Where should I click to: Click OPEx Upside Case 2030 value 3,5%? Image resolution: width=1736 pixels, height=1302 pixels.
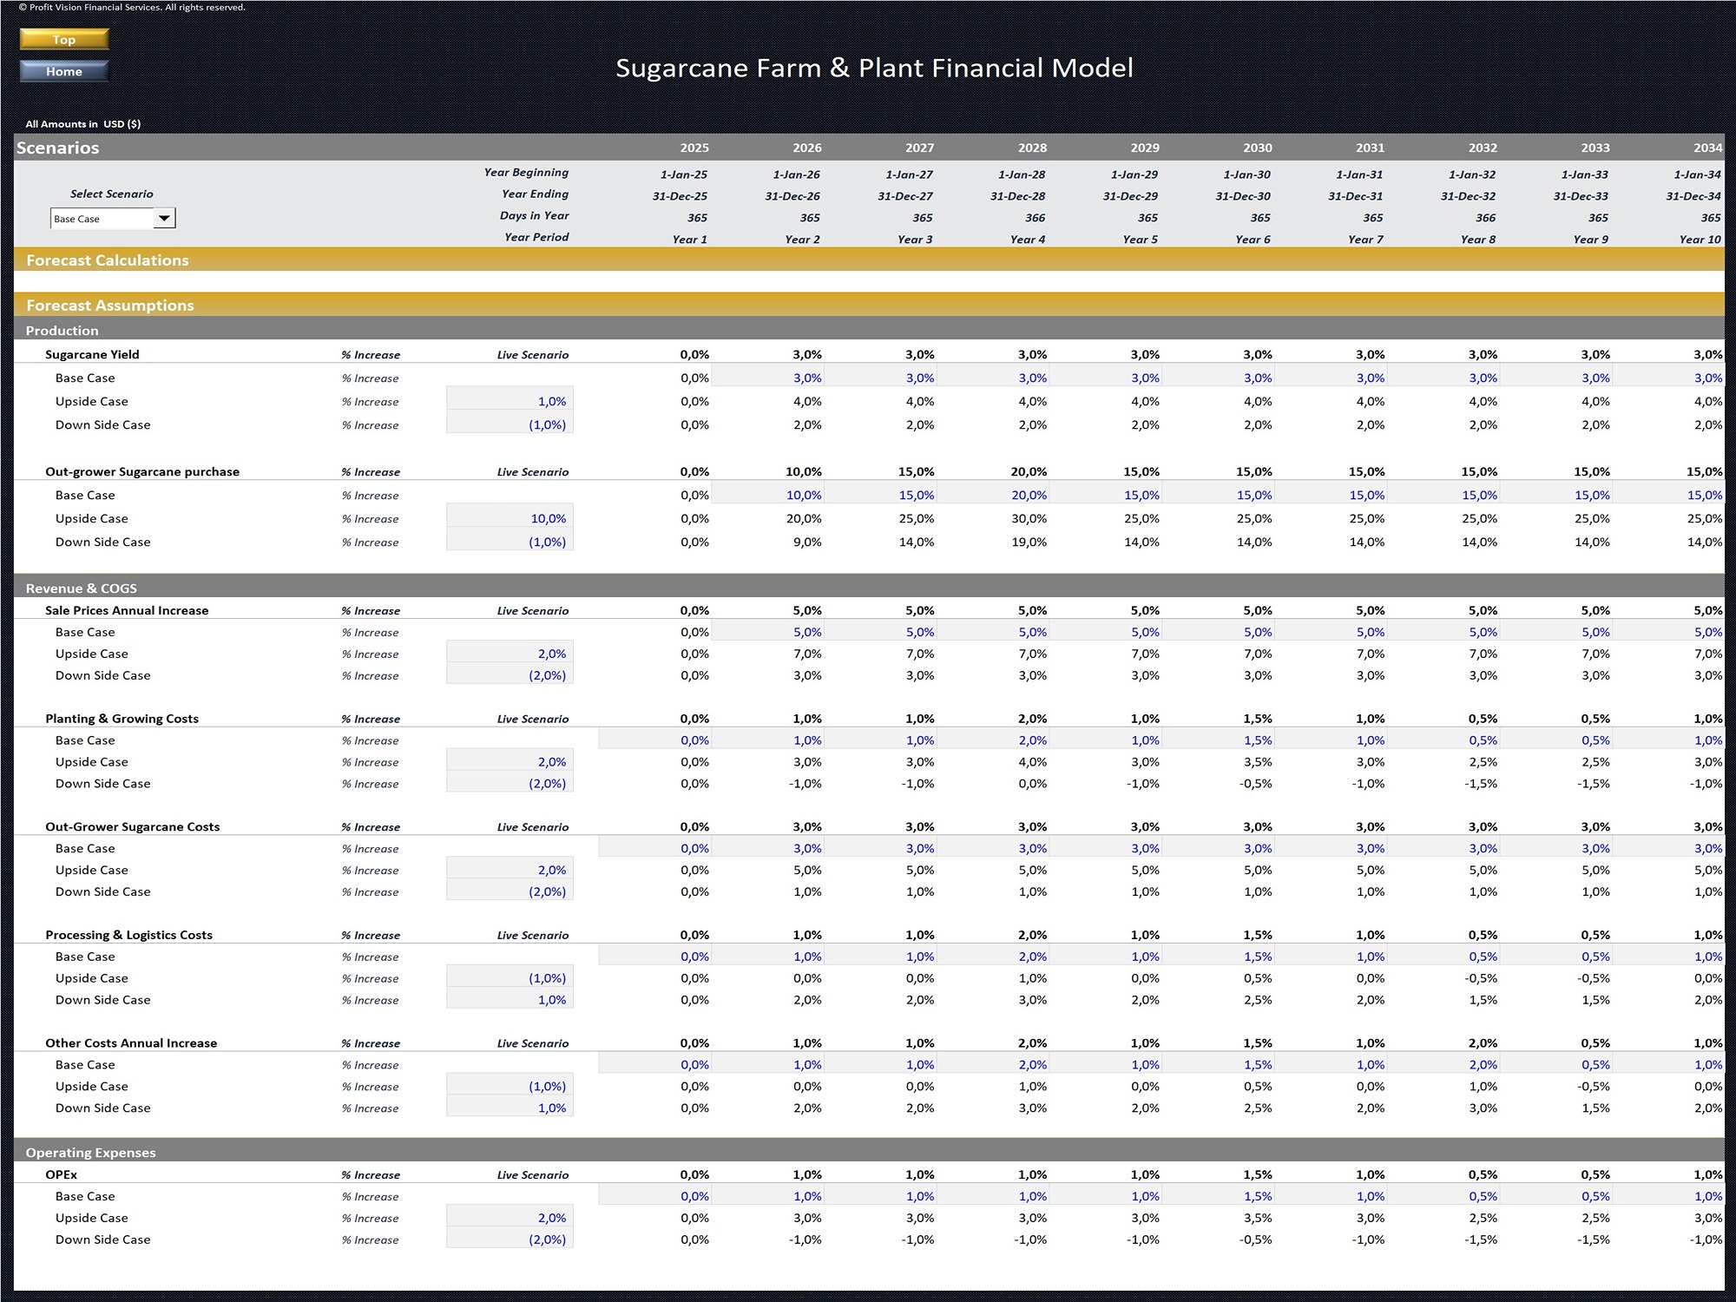click(x=1258, y=1219)
